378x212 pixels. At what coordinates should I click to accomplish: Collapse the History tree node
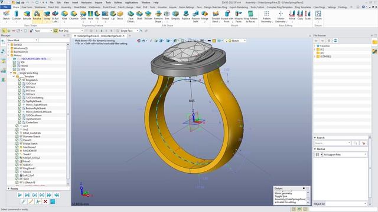8,55
